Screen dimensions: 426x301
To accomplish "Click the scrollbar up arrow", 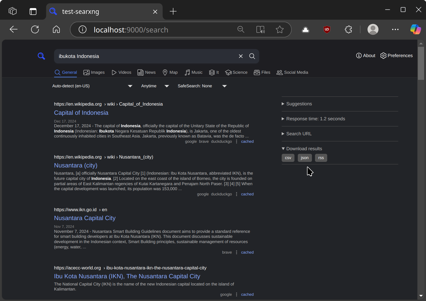I will click(421, 43).
